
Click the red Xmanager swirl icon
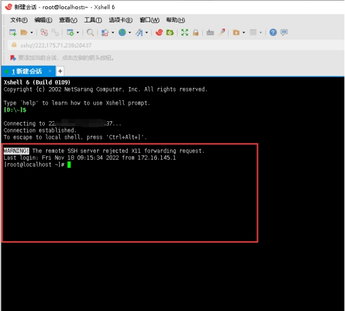point(159,32)
